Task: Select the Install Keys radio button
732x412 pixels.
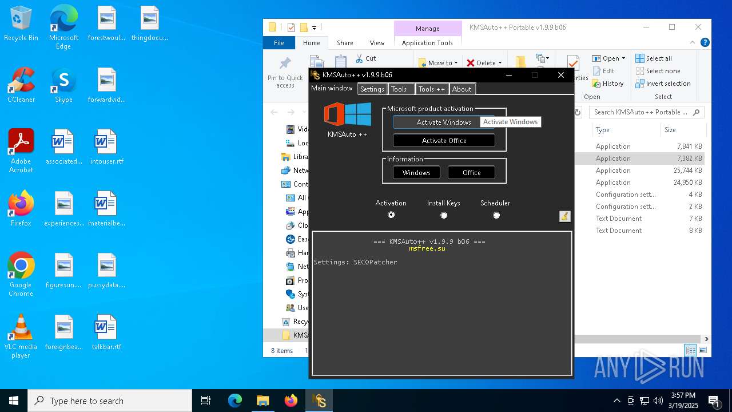Action: pos(444,215)
